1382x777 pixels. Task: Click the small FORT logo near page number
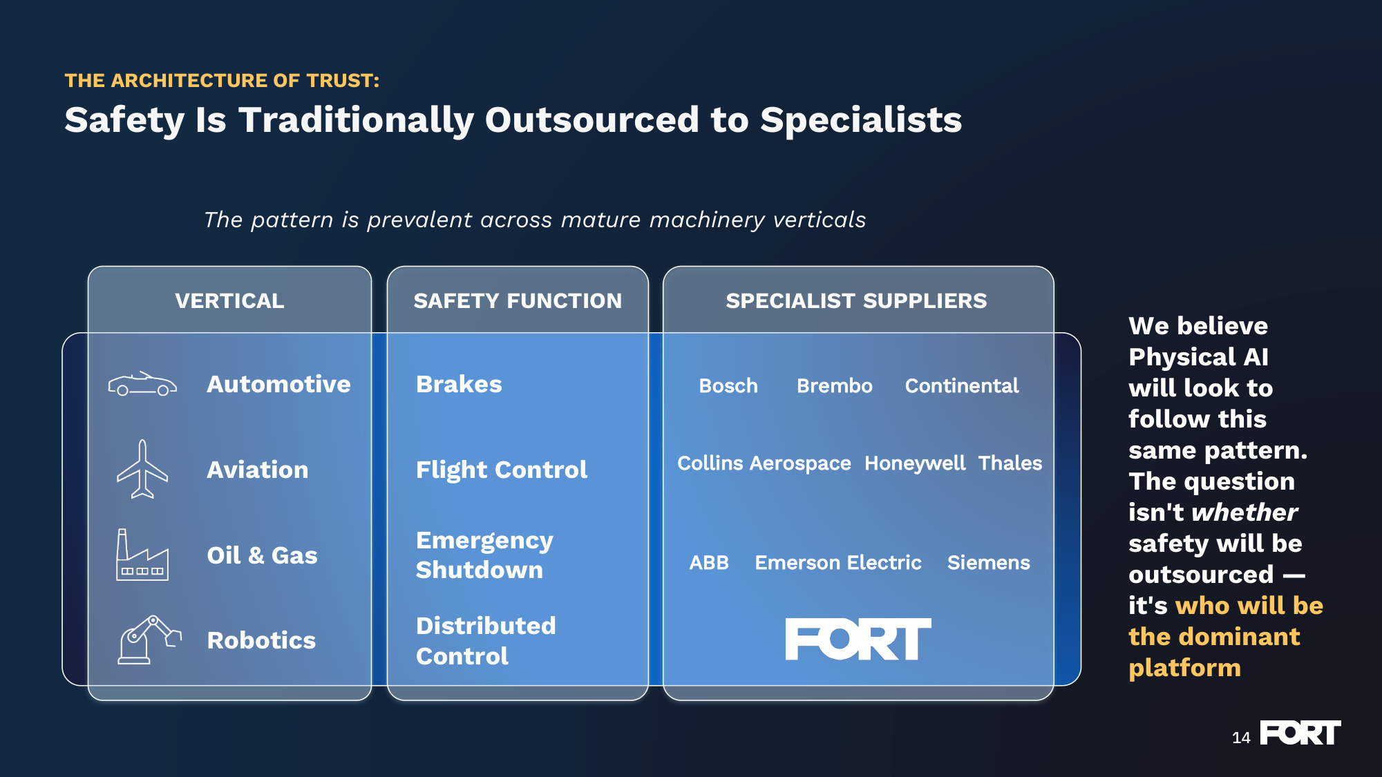(1300, 733)
